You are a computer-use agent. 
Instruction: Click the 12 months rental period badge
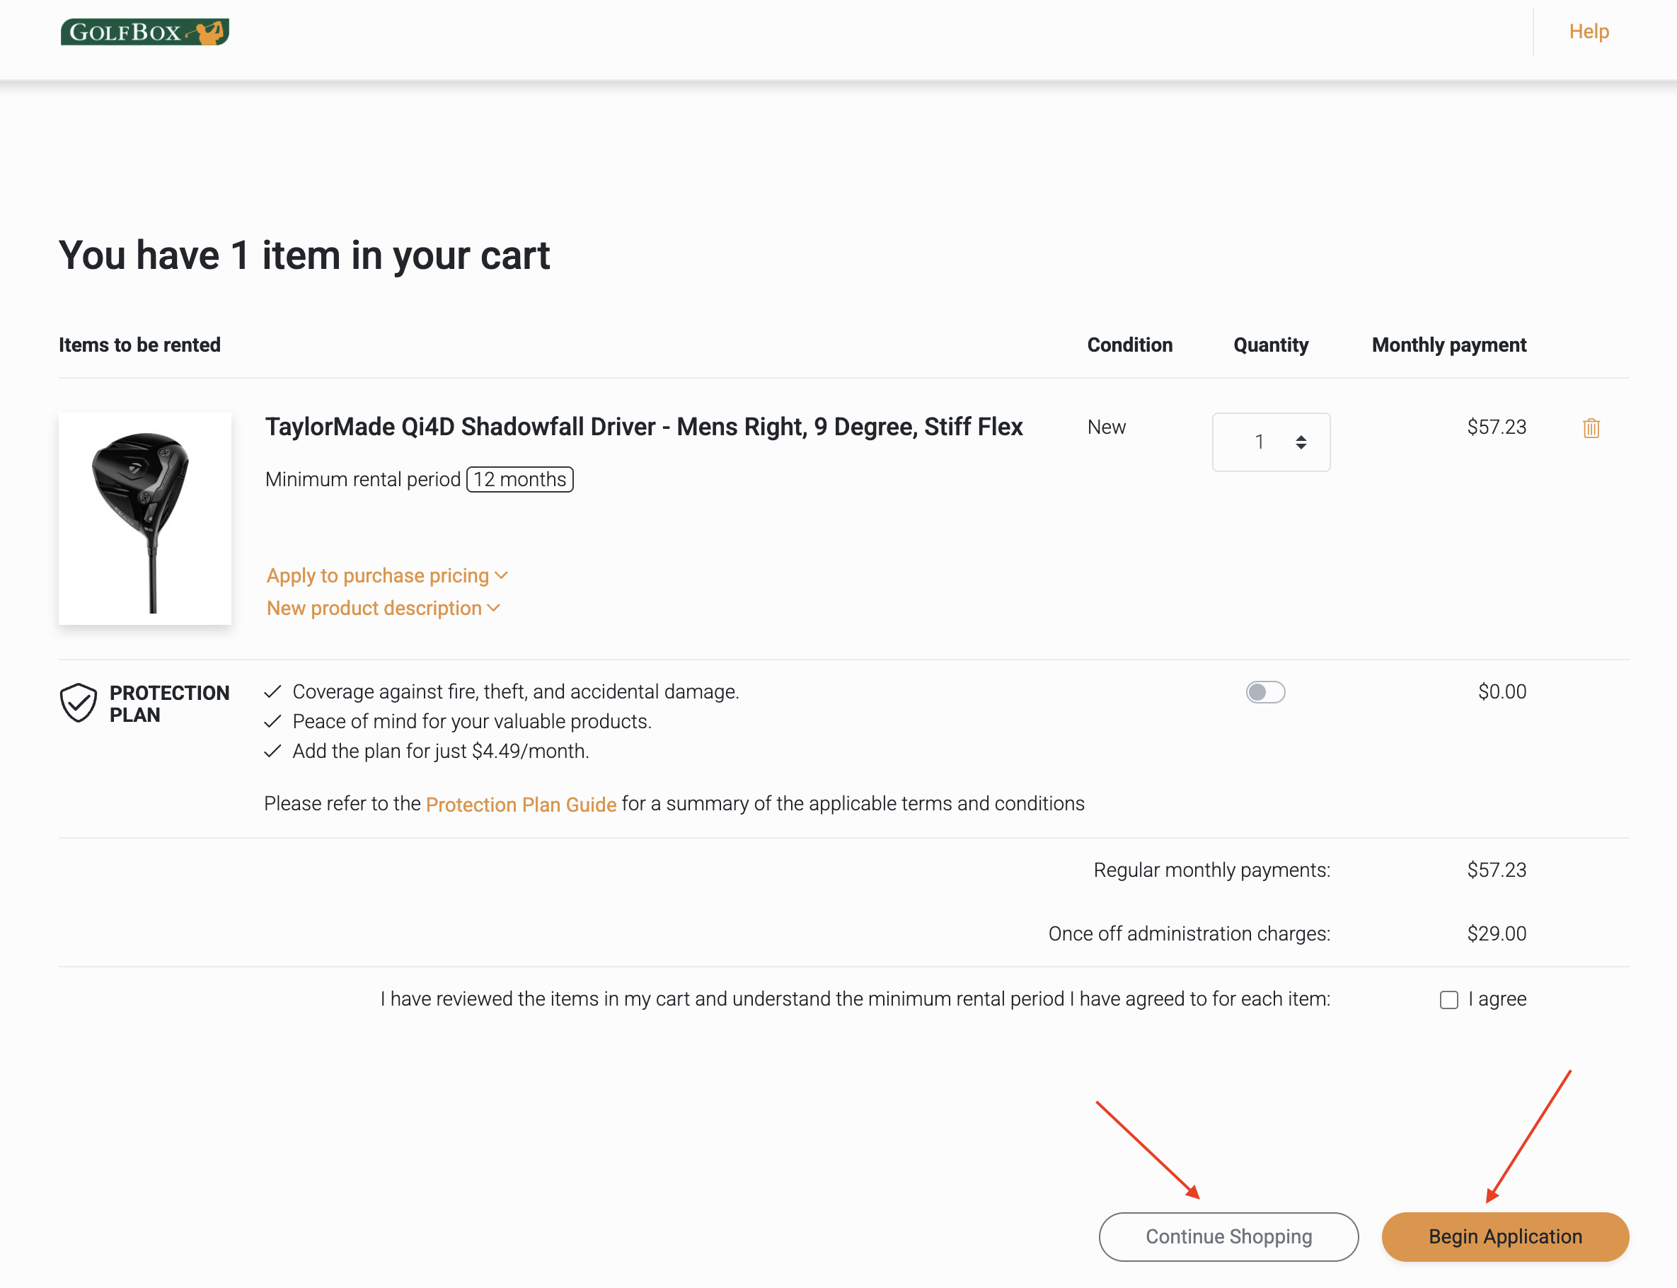(519, 479)
